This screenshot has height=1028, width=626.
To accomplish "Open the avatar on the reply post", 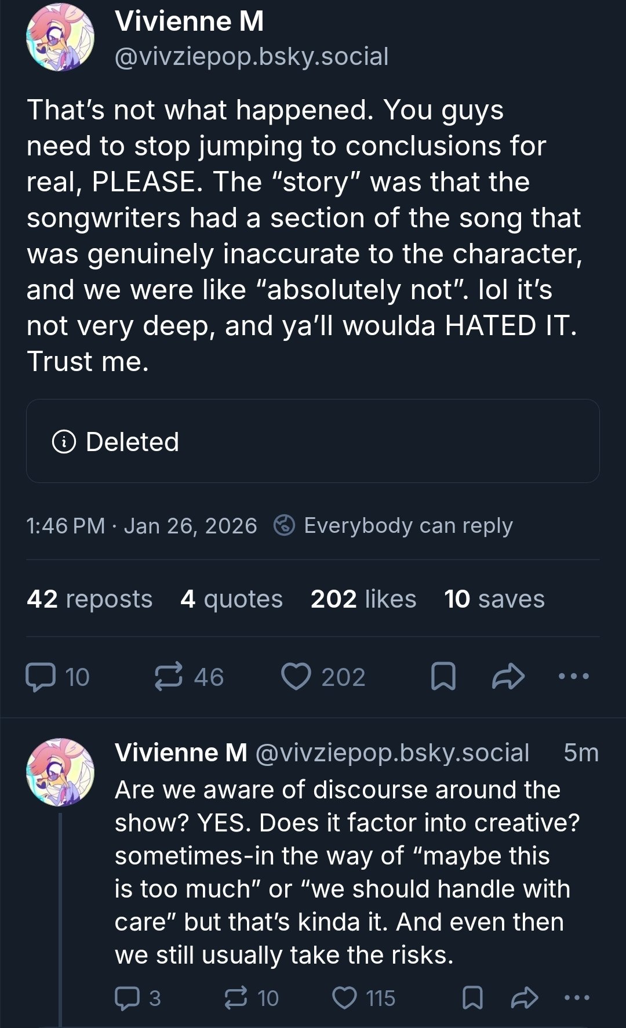I will coord(60,772).
